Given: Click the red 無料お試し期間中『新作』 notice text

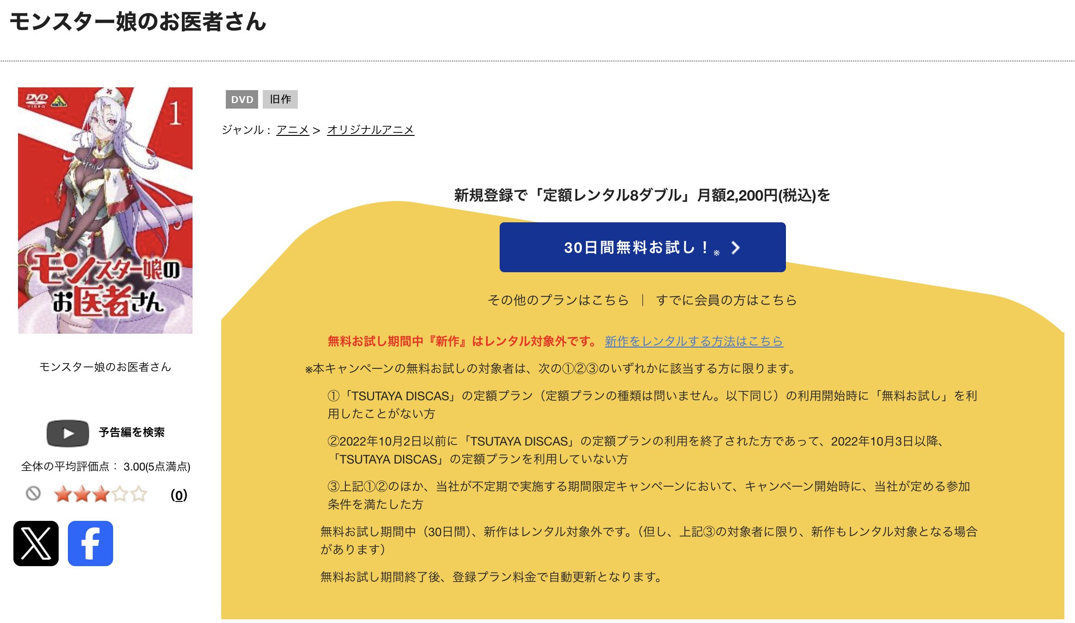Looking at the screenshot, I should point(463,341).
